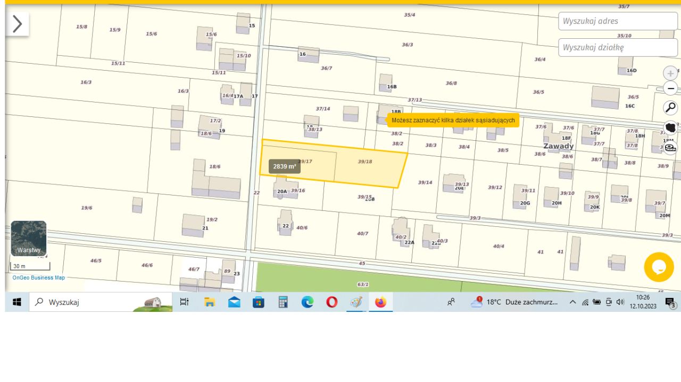Open the magnifier search tool

click(x=670, y=107)
